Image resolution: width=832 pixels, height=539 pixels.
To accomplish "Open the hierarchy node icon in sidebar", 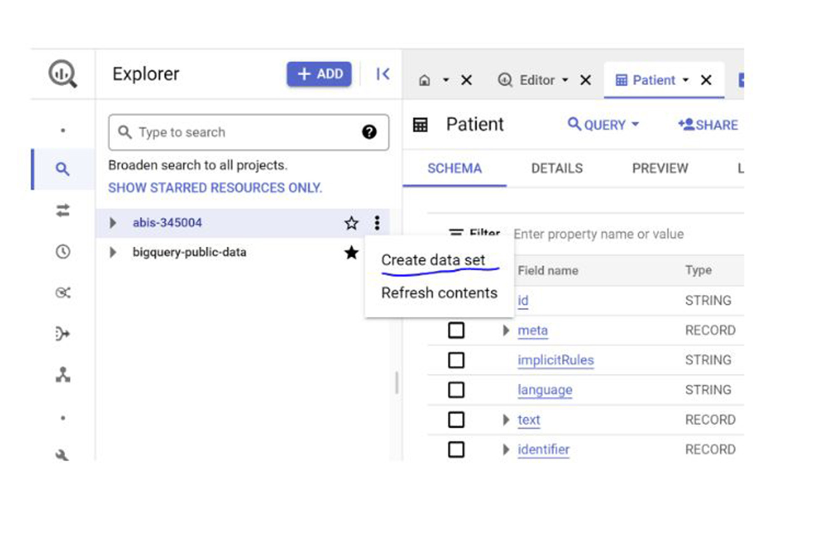I will [63, 375].
